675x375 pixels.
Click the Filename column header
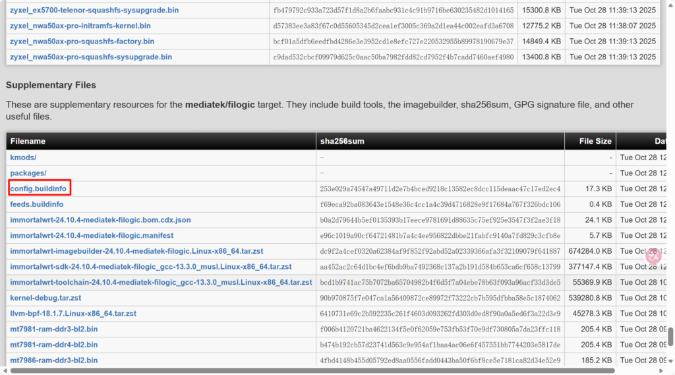[28, 141]
